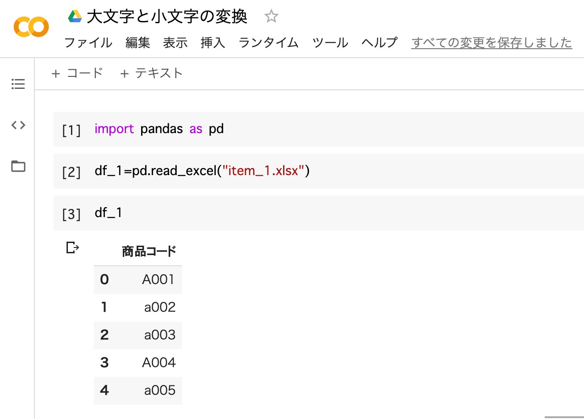Open the 挿入 menu
Viewport: 584px width, 419px height.
pos(213,43)
